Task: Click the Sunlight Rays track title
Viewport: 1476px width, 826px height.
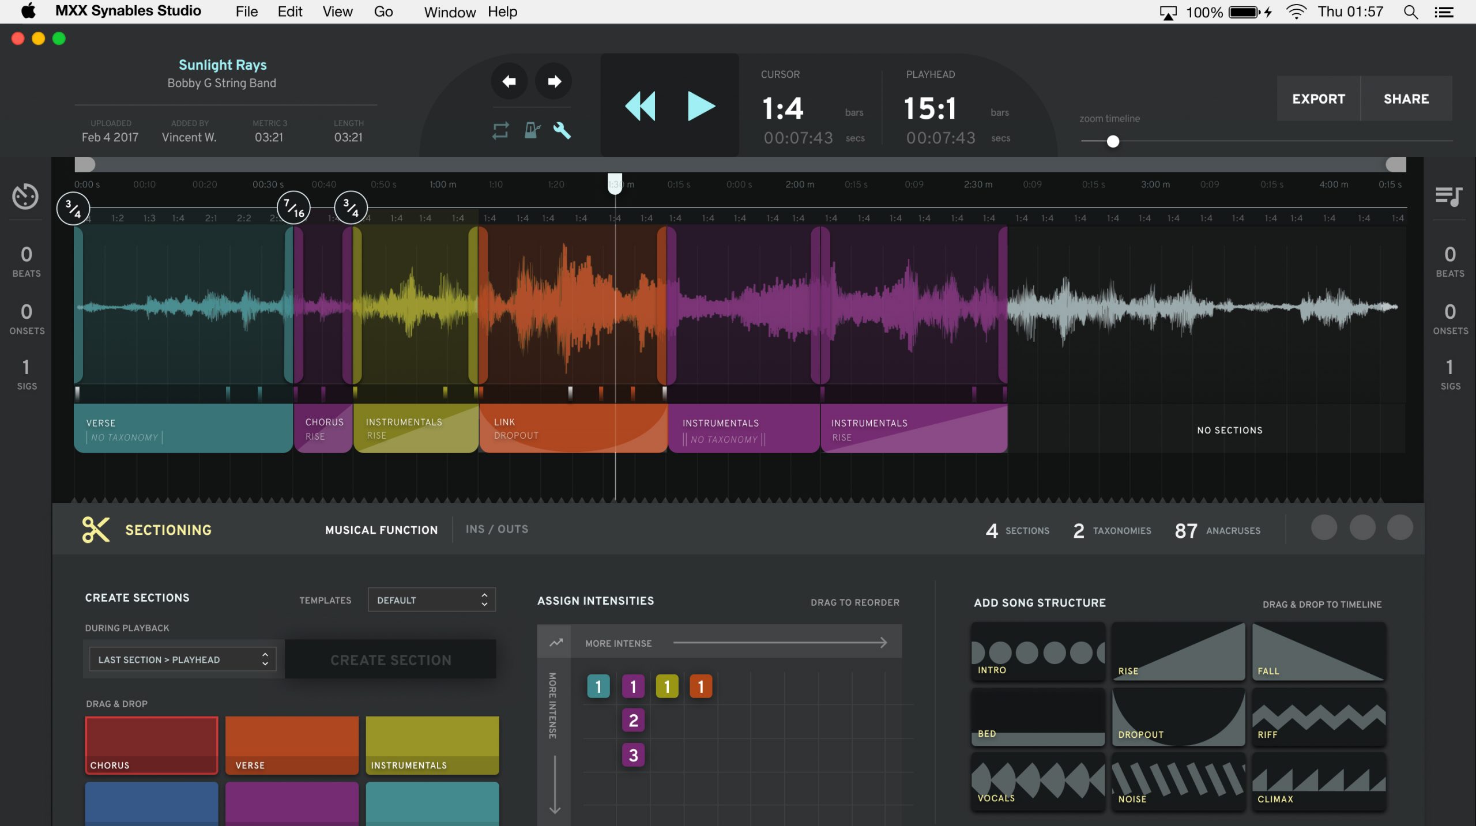Action: [223, 65]
